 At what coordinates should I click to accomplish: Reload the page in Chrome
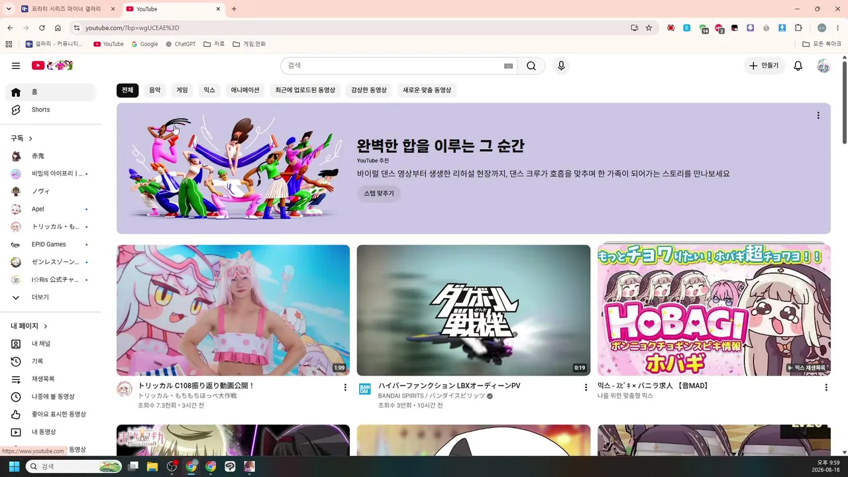point(42,28)
